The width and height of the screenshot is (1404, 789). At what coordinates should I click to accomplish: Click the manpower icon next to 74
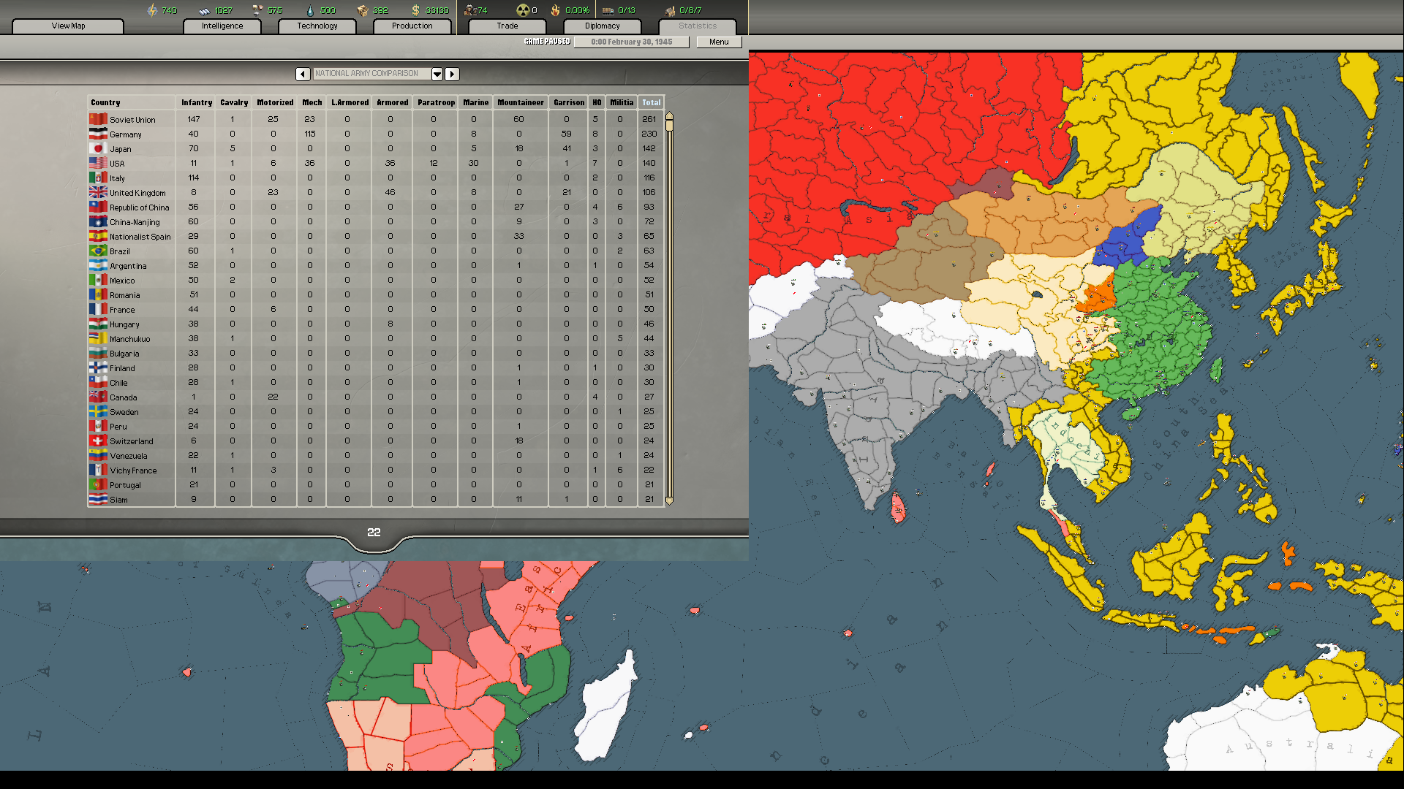(469, 10)
